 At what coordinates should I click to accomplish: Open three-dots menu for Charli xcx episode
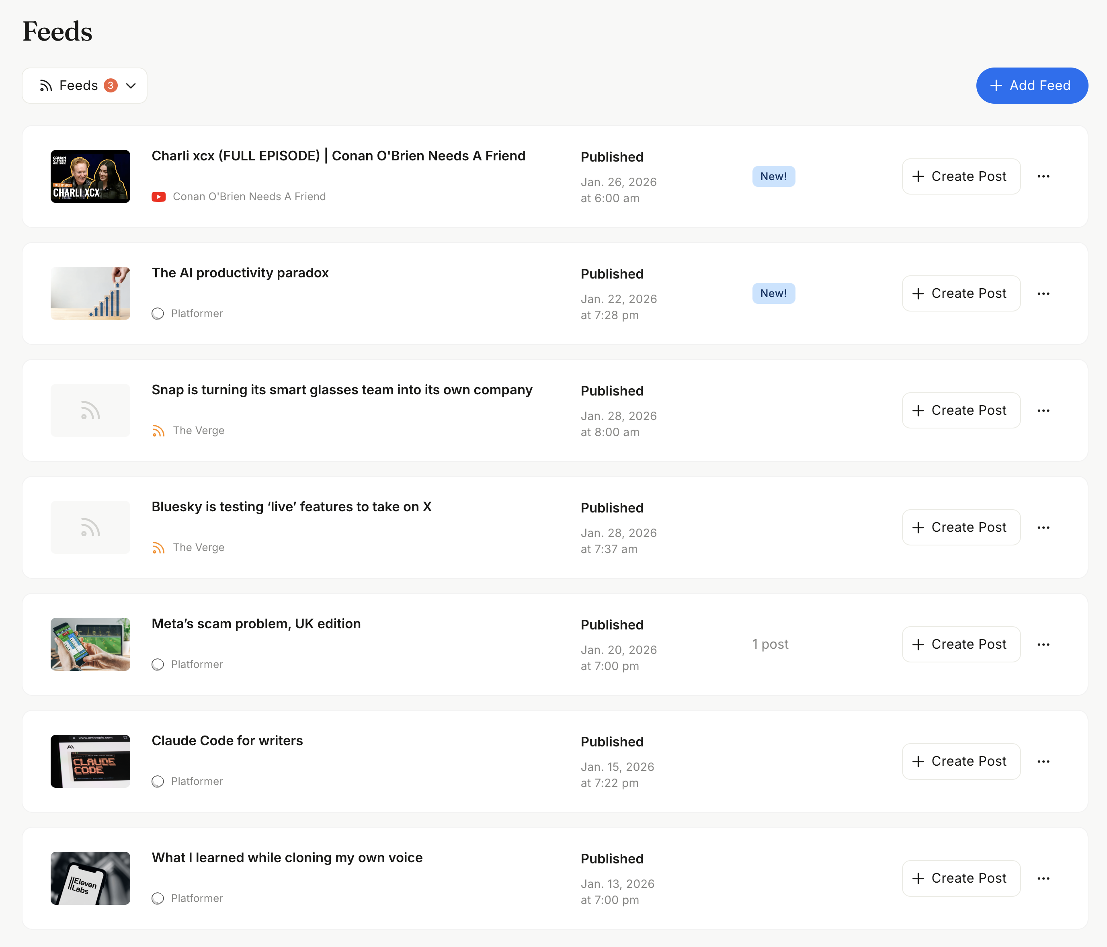tap(1043, 176)
